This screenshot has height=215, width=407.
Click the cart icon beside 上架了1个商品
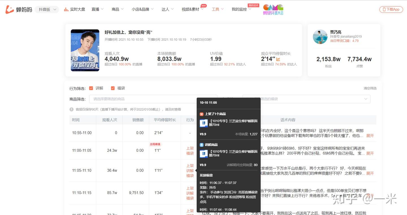(x=202, y=114)
